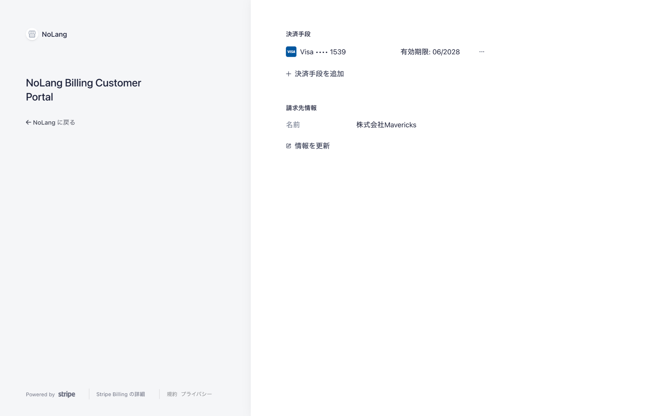Screen dimensions: 661x416
Task: Click 情報を更新 to update billing info
Action: click(312, 146)
